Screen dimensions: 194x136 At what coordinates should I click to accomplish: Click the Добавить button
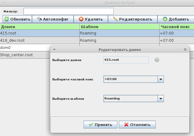[x=176, y=19]
